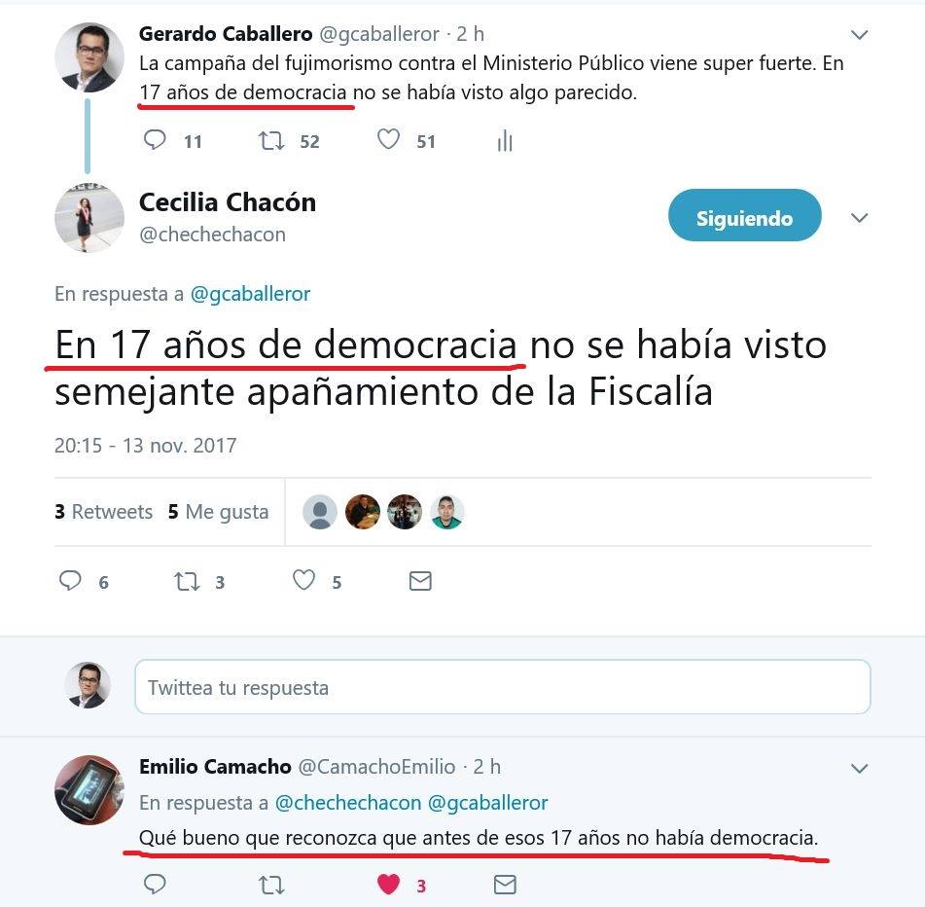The height and width of the screenshot is (907, 925).
Task: Open dropdown chevron on Emilio Camacho's reply
Action: point(859,769)
